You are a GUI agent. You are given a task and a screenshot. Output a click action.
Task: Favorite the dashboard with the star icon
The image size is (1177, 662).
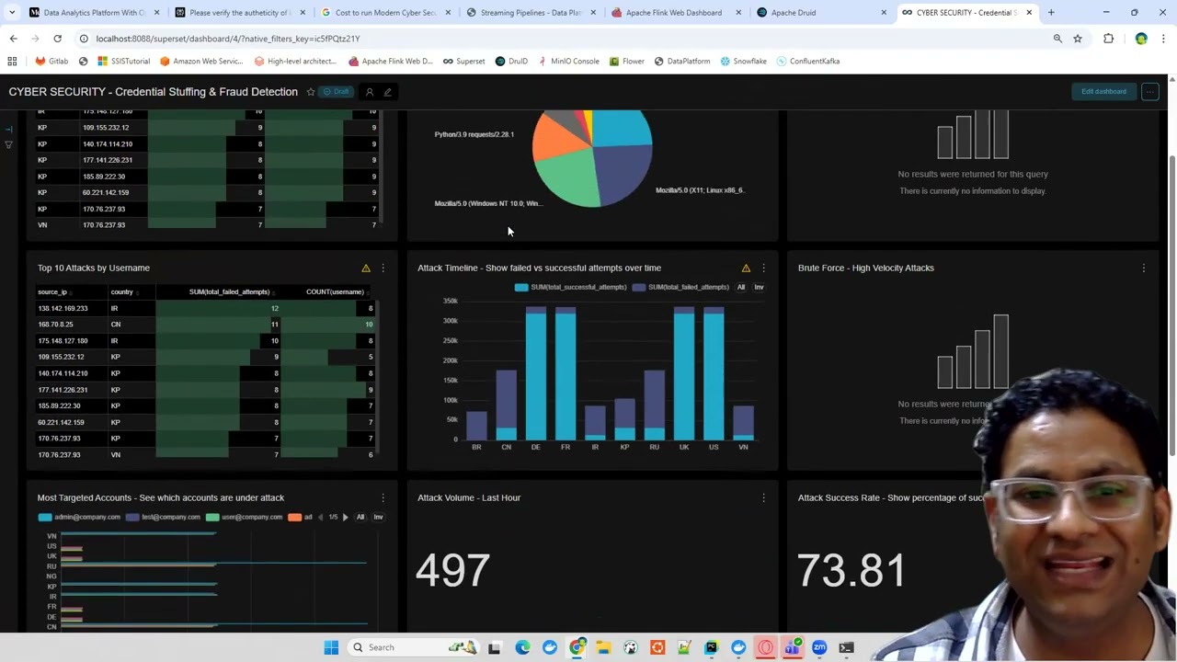click(311, 92)
